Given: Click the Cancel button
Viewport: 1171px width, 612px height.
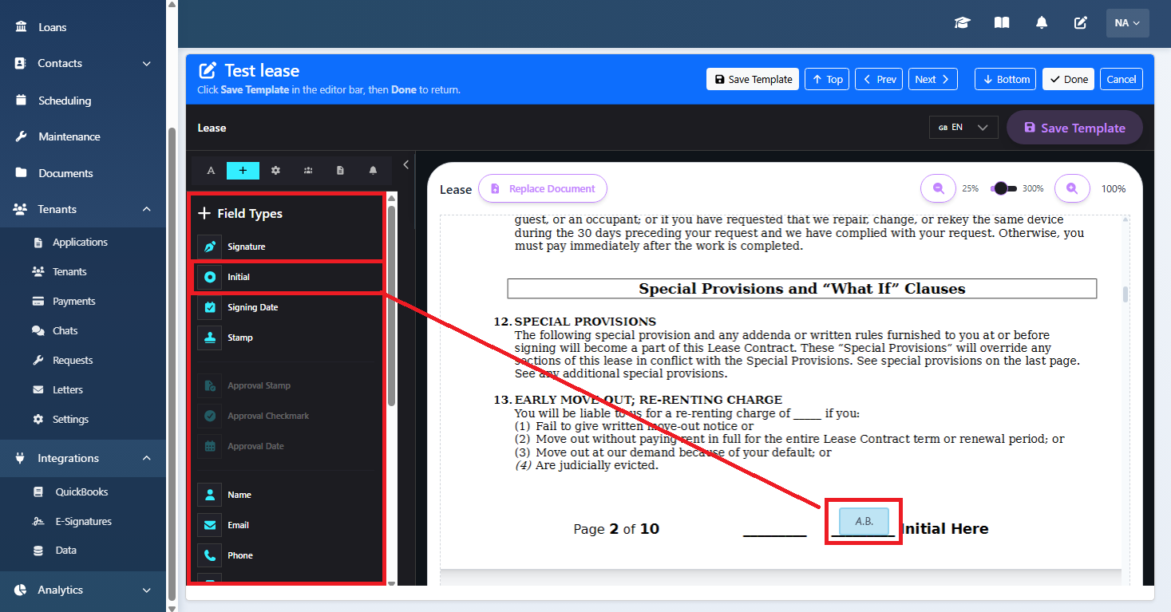Looking at the screenshot, I should pos(1122,79).
